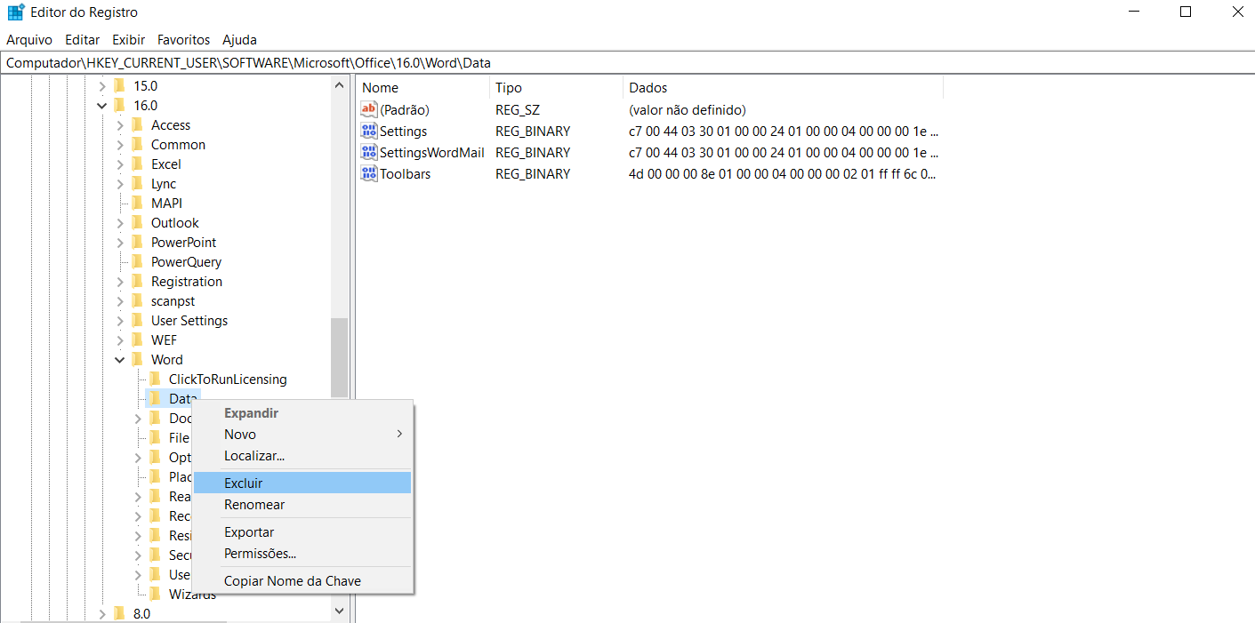Choose Copiar Nome da Chave
The height and width of the screenshot is (623, 1255).
tap(302, 581)
